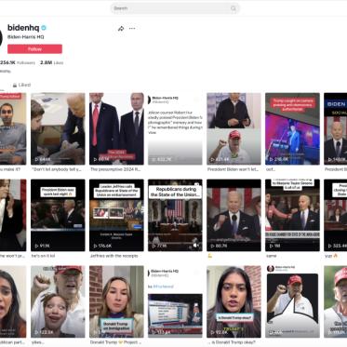
Task: Click the magnifier search icon
Action: point(234,8)
